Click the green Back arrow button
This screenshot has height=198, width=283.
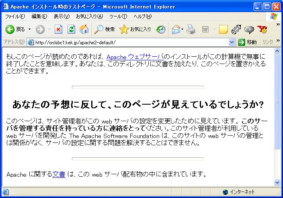(x=10, y=29)
